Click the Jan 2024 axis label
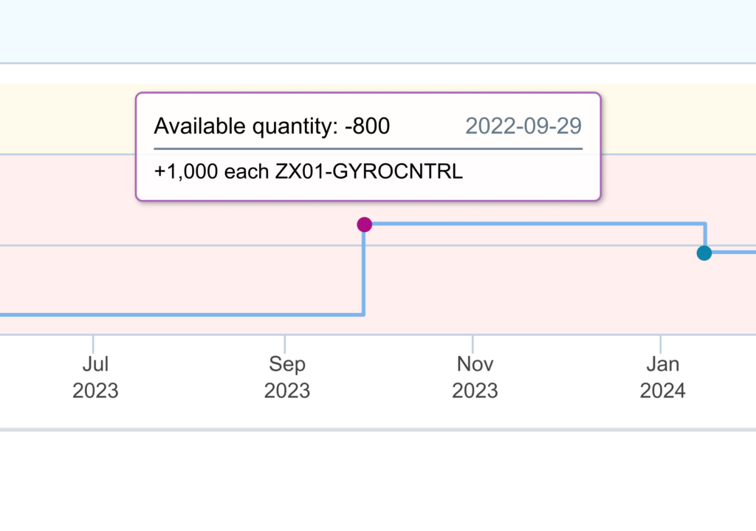 point(662,377)
